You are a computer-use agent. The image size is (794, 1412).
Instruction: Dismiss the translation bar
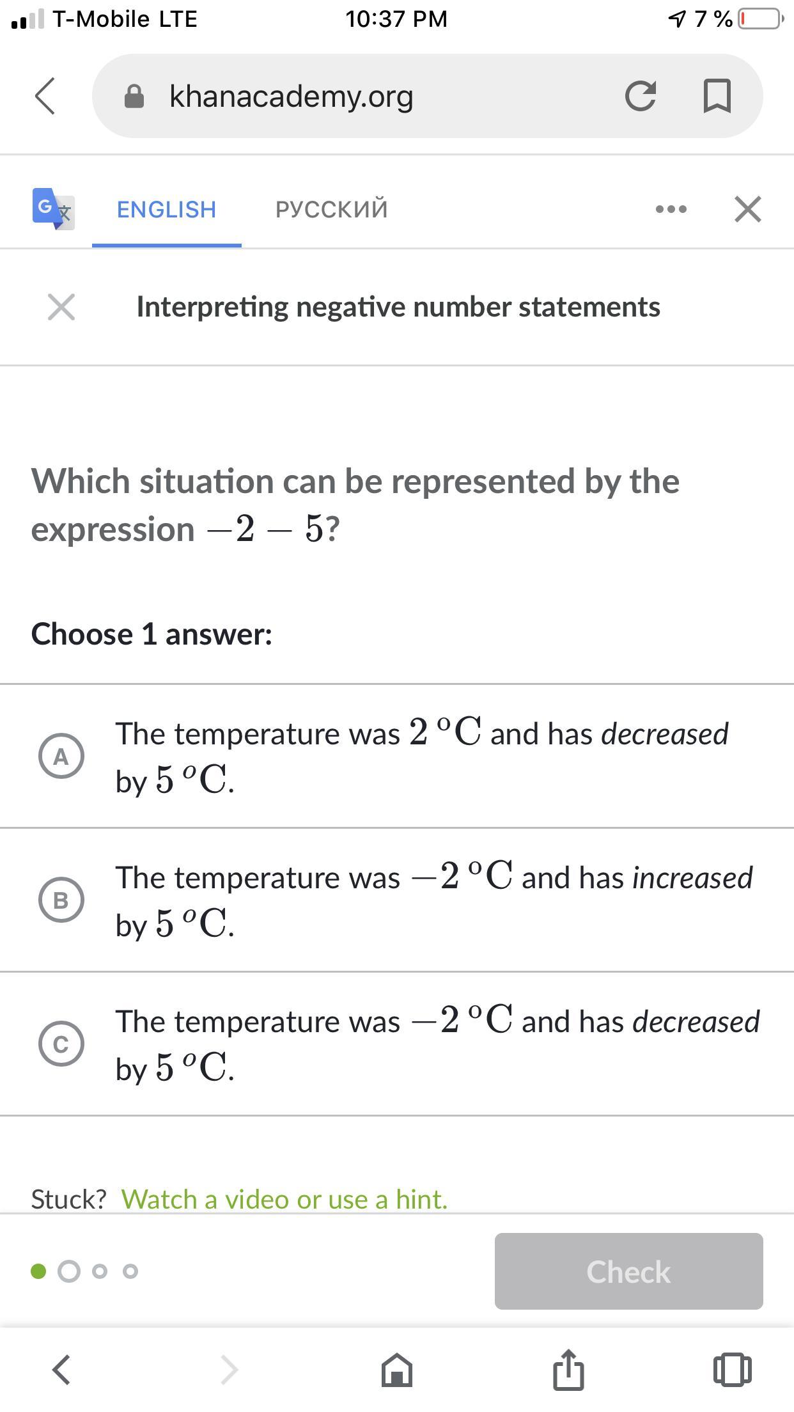pyautogui.click(x=748, y=209)
